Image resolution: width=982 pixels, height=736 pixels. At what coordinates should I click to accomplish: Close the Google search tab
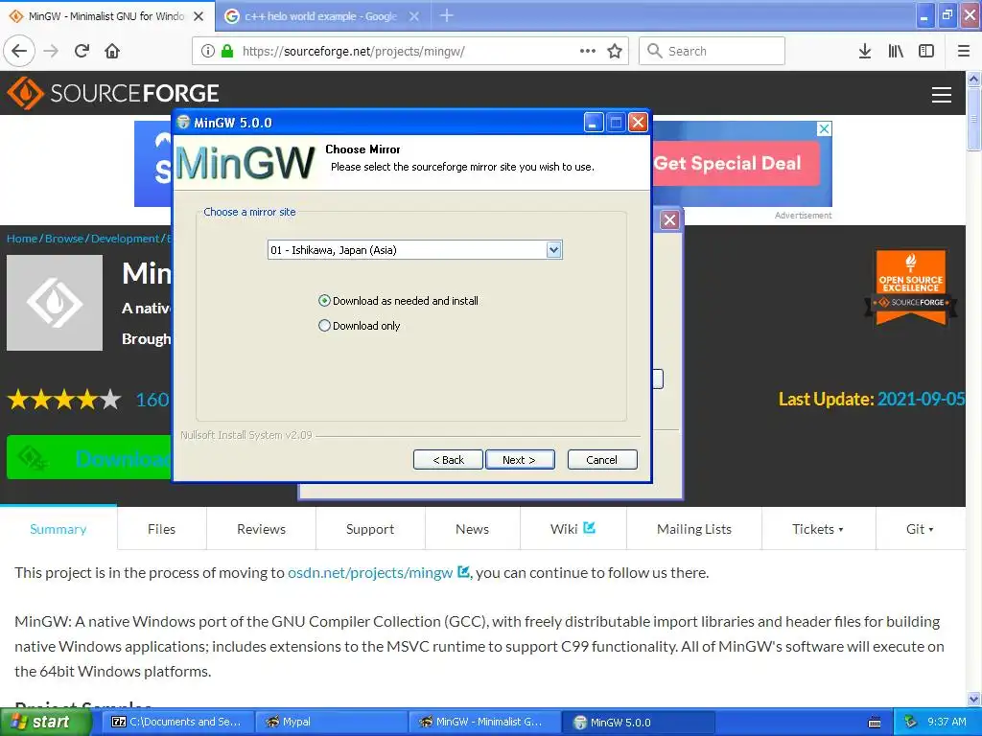click(414, 16)
